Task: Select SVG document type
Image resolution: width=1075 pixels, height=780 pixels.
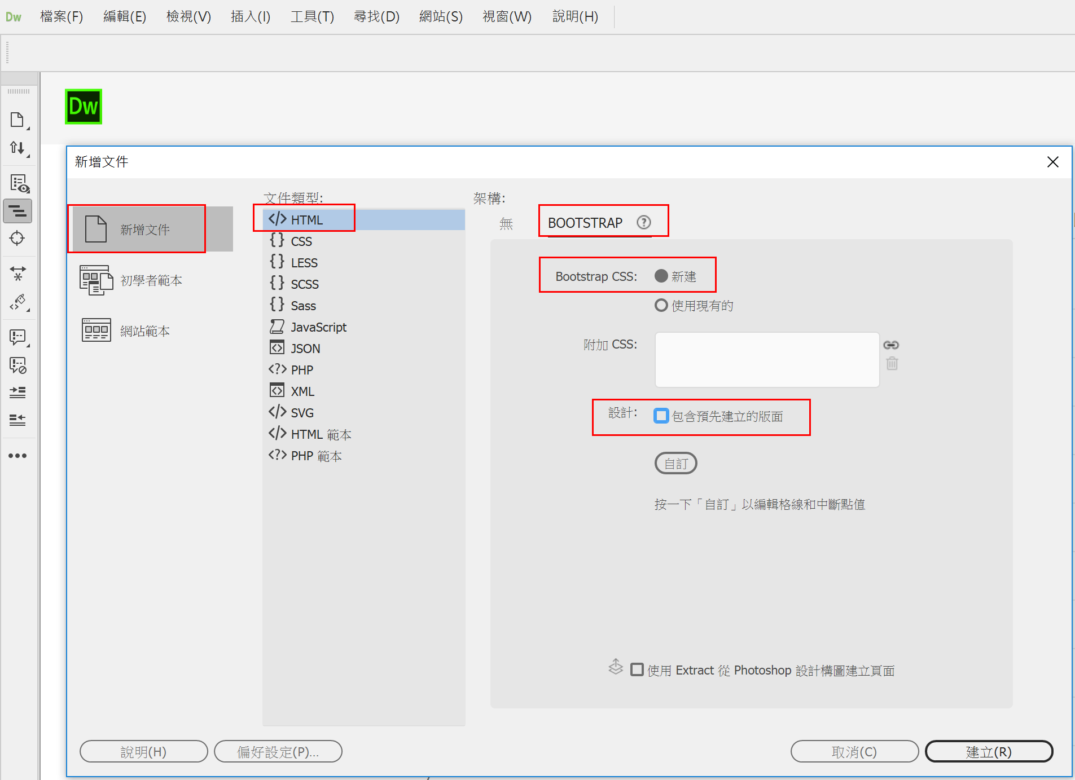Action: pos(364,412)
